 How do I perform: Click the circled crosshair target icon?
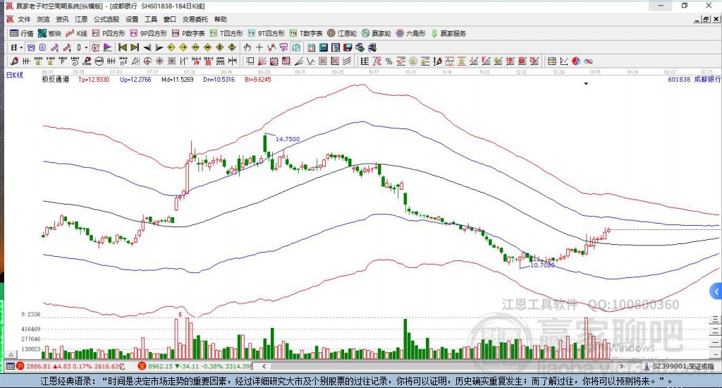pos(147,61)
